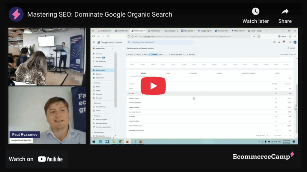Open the Search type: Web dropdown
This screenshot has height=172, width=307.
click(177, 54)
